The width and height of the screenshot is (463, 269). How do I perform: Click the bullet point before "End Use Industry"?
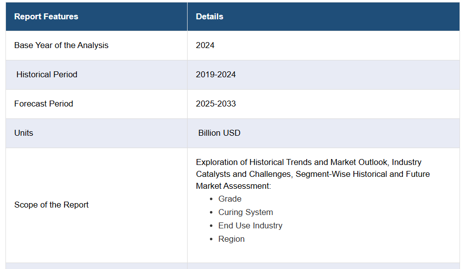[x=211, y=226]
